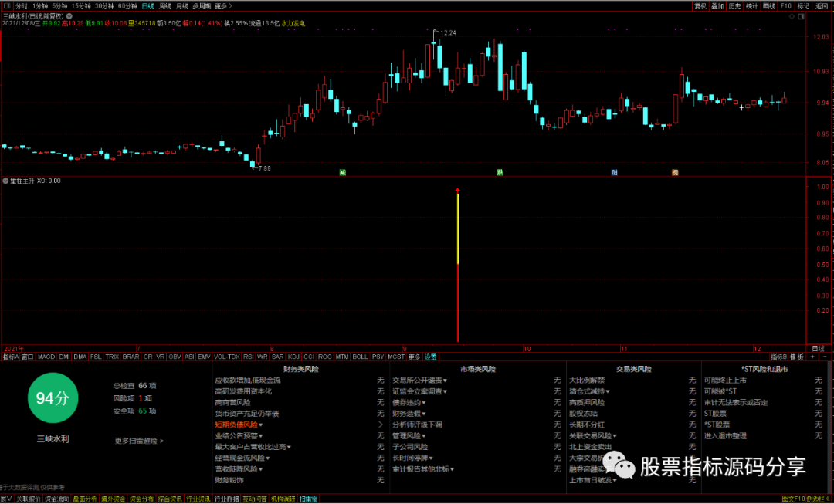Screen dimensions: 834x504
Task: Select the 周线 weekly period tab
Action: (x=165, y=6)
